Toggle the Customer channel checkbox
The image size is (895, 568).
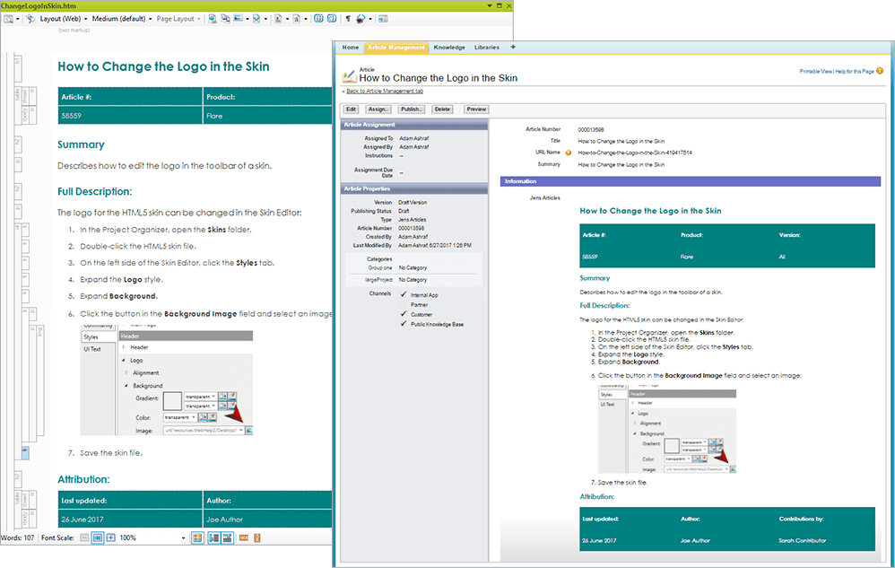(404, 314)
